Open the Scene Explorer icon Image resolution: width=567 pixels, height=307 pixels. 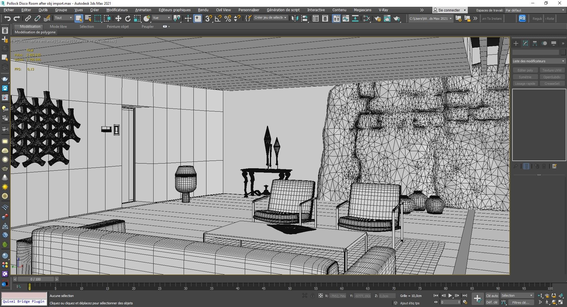click(x=316, y=19)
